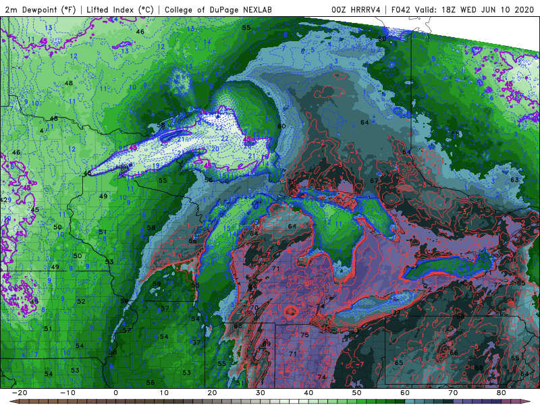This screenshot has height=405, width=540.
Task: Click the "F042 Valid: 18Z WED JUN 10 2020" text
Action: click(462, 9)
